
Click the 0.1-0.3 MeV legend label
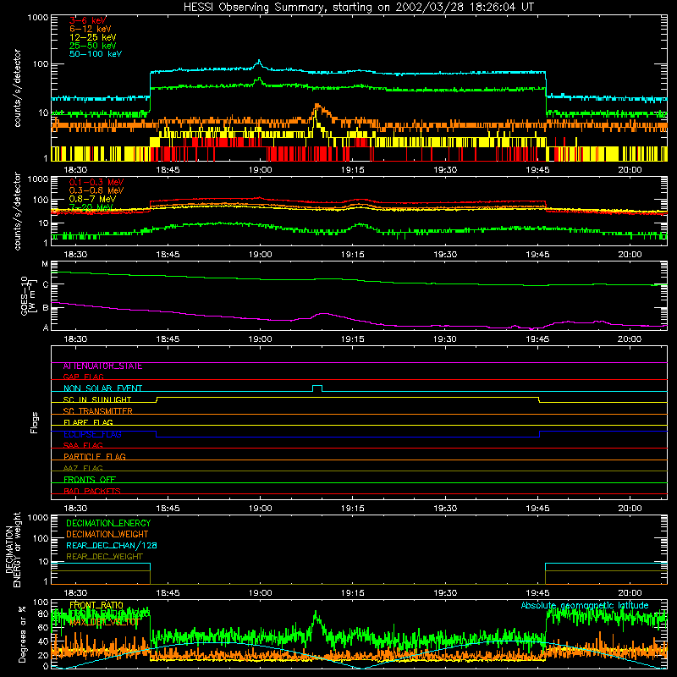click(96, 182)
